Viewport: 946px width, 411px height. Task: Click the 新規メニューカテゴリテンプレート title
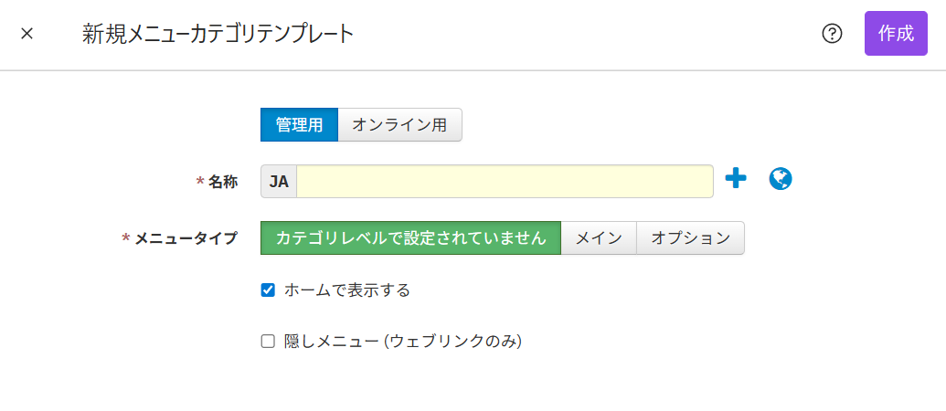pos(218,35)
